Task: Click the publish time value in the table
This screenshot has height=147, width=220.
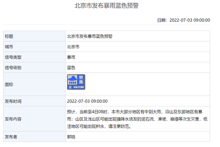Action: coord(87,101)
